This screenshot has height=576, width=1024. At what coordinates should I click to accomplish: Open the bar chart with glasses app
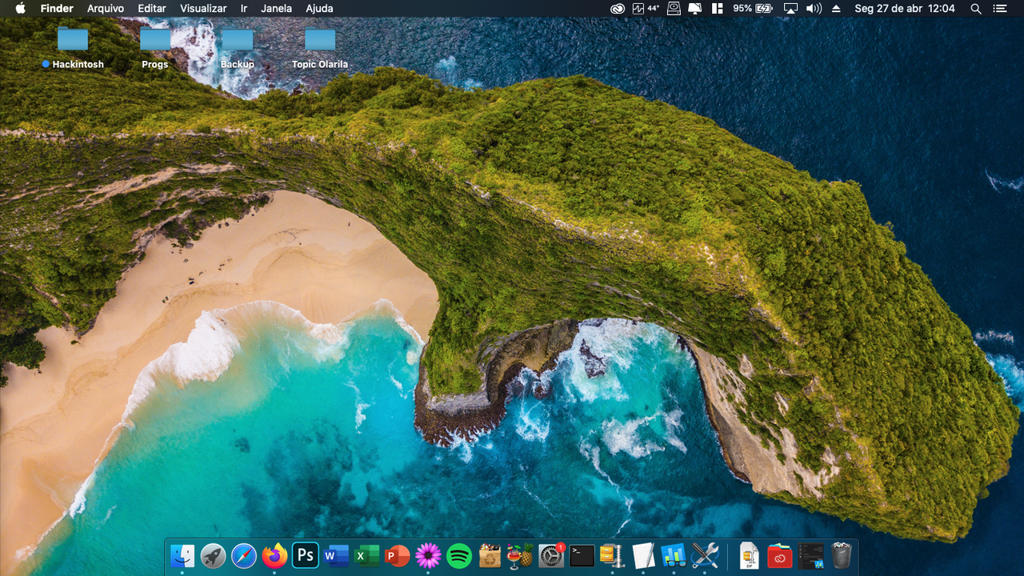pyautogui.click(x=674, y=555)
